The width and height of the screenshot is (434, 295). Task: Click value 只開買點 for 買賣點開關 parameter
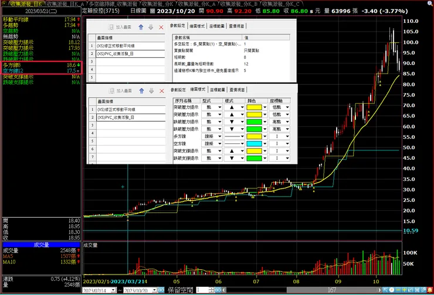tap(252, 50)
